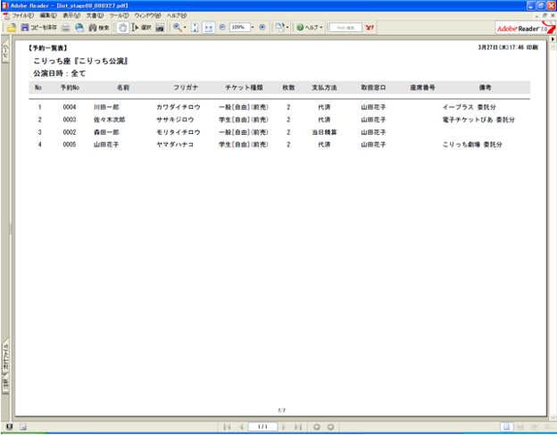Image resolution: width=557 pixels, height=435 pixels.
Task: Click the Yahoo search icon
Action: point(370,28)
